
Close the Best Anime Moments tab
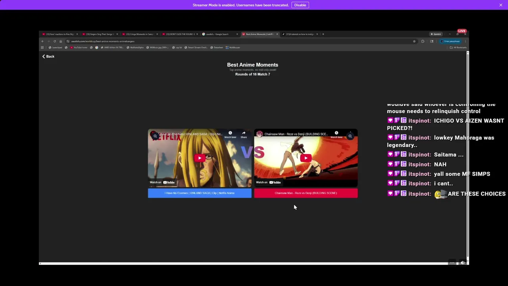click(x=277, y=34)
